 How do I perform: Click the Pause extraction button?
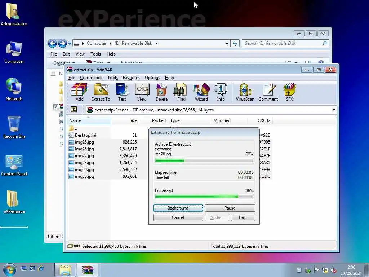pos(230,208)
